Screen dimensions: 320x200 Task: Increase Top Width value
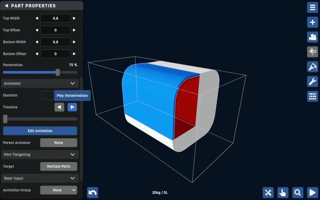pyautogui.click(x=74, y=18)
